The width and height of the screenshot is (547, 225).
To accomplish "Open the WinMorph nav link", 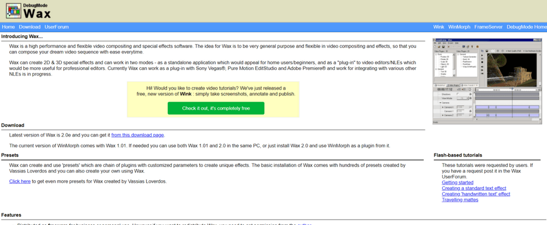I will [x=459, y=27].
